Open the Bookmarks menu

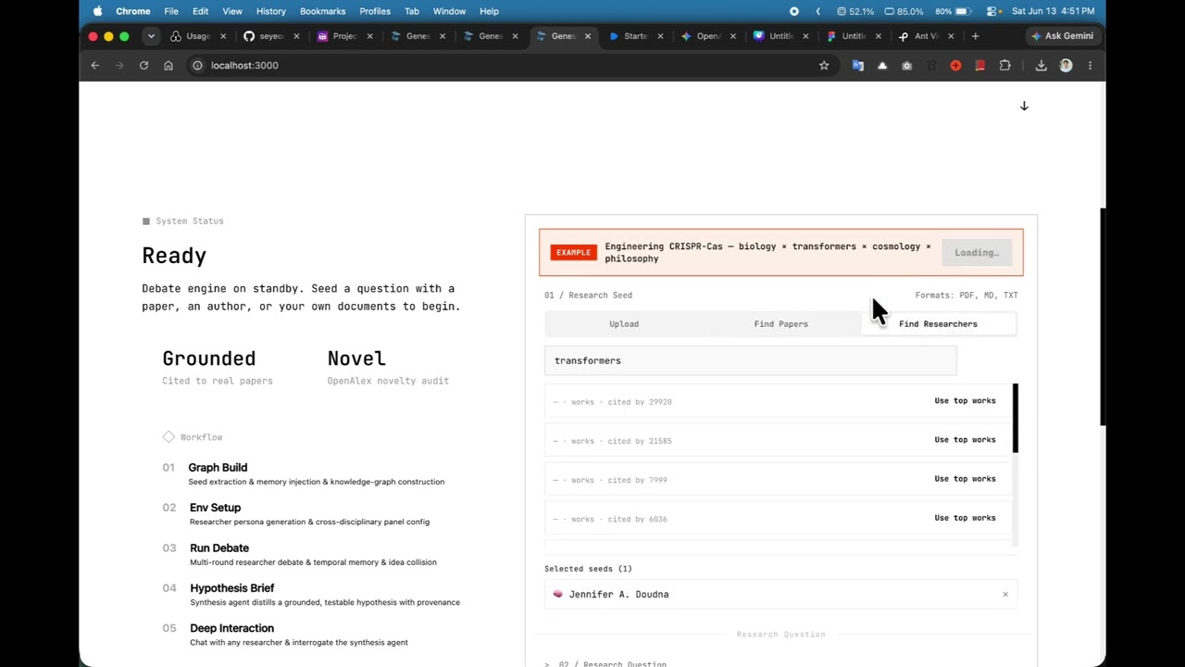(322, 11)
